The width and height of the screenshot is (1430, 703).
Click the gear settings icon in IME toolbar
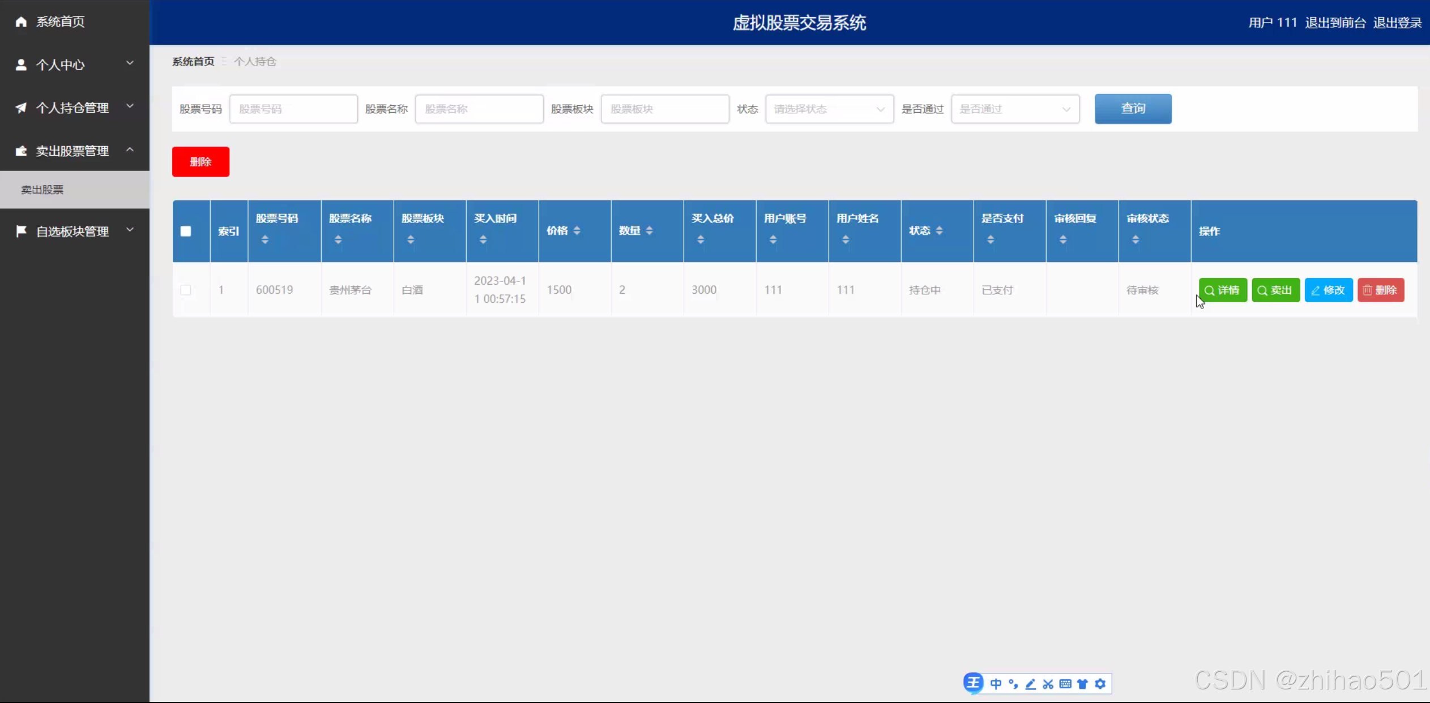(1100, 684)
